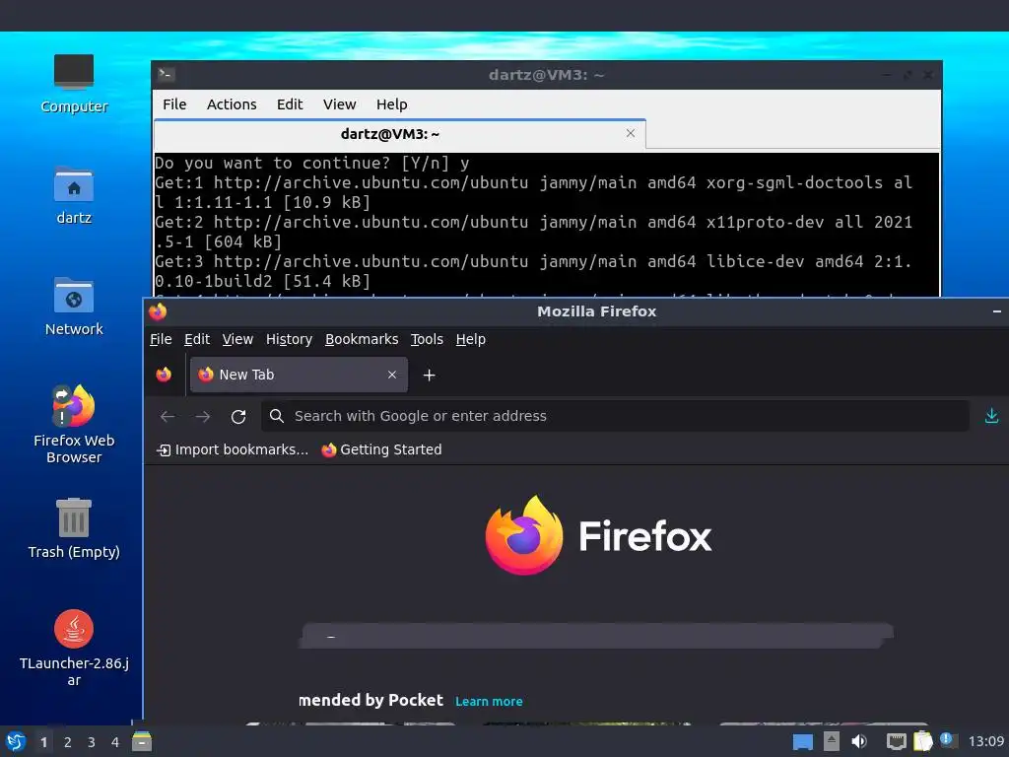Switch to workspace 1

click(x=43, y=742)
